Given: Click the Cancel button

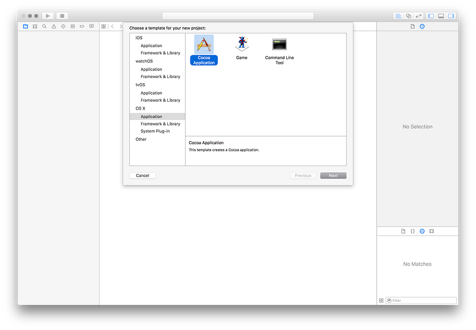Looking at the screenshot, I should pyautogui.click(x=142, y=176).
